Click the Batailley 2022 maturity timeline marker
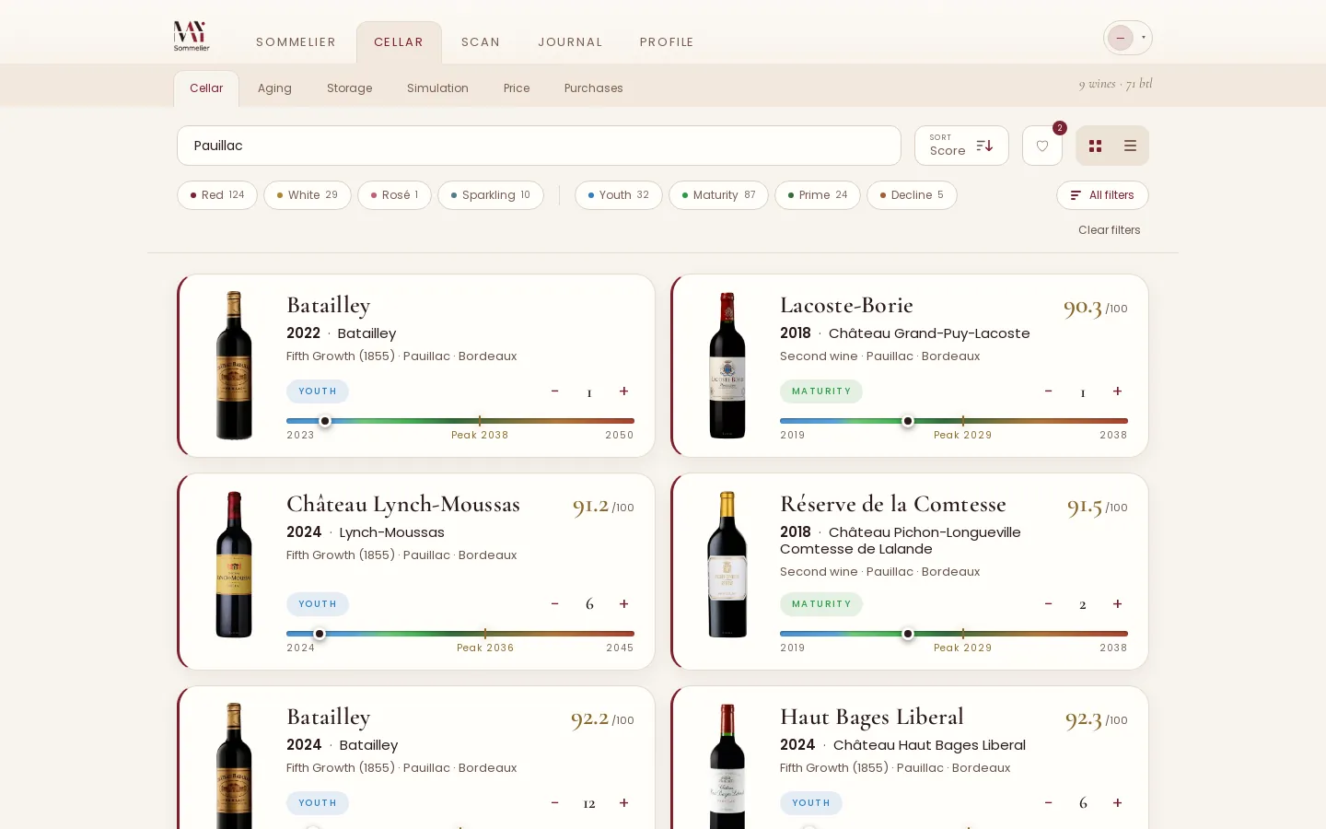This screenshot has height=829, width=1326. tap(325, 421)
